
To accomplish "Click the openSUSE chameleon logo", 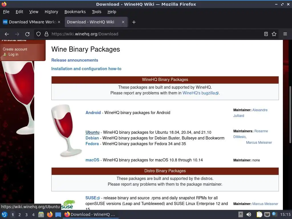I will pos(68,204).
